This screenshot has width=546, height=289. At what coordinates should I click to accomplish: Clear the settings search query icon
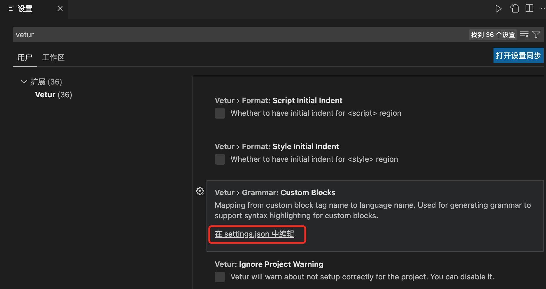point(524,34)
